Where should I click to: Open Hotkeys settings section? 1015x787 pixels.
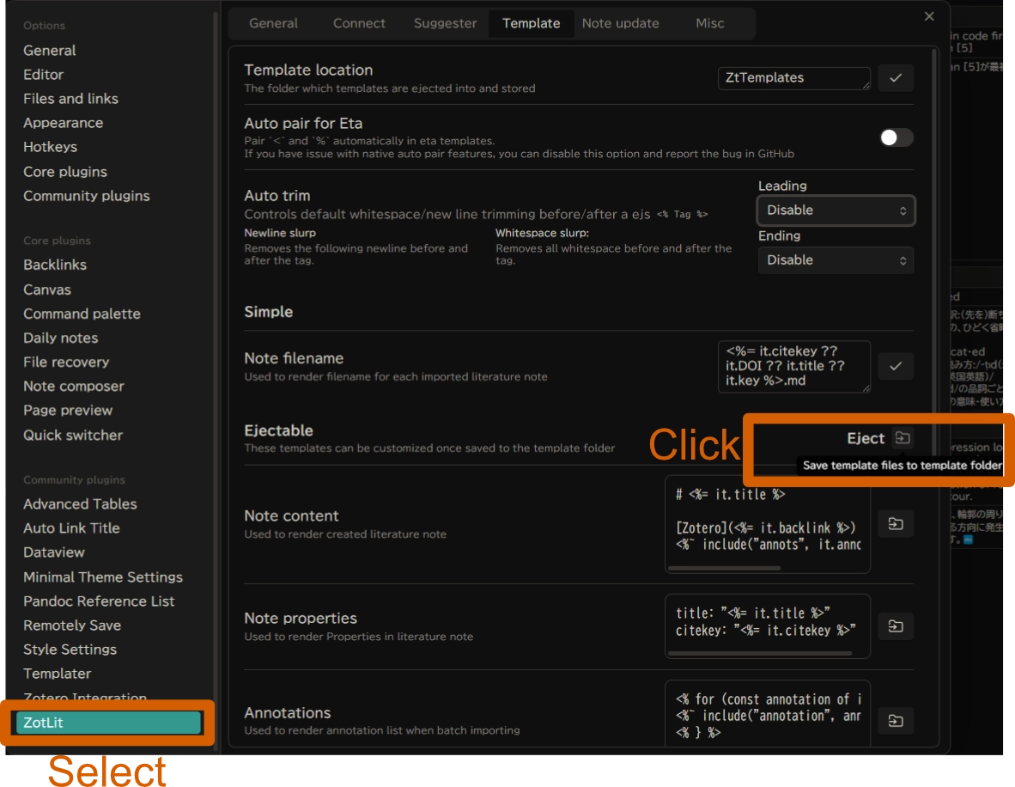(x=51, y=147)
